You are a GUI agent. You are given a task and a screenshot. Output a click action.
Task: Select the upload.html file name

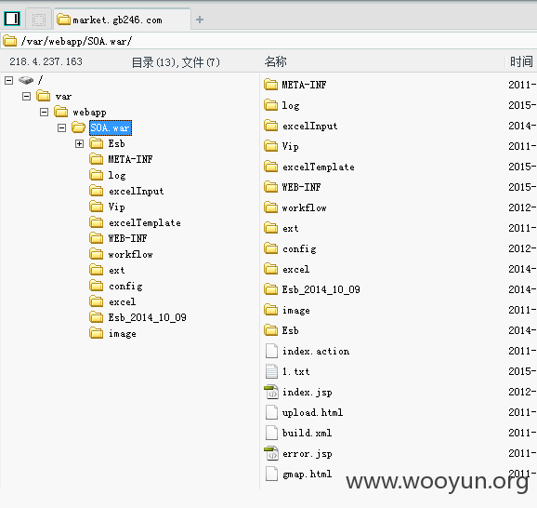(x=312, y=413)
